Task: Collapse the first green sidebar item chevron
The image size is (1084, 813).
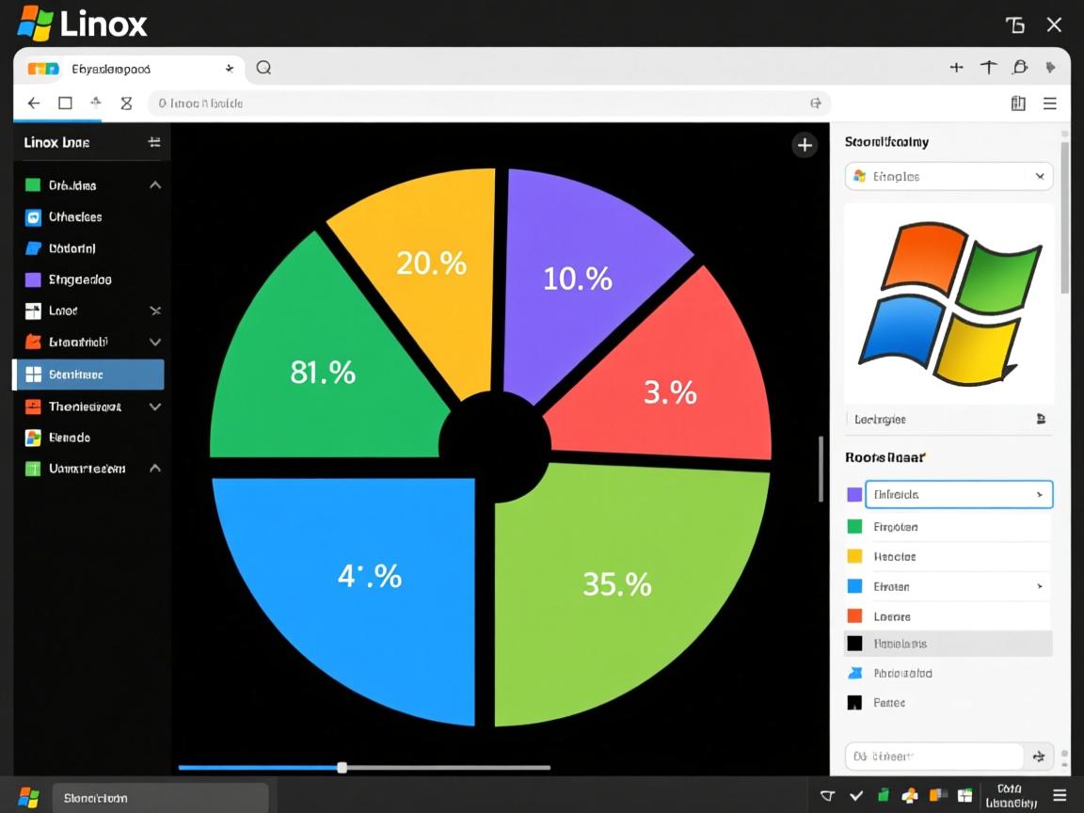Action: [x=155, y=185]
